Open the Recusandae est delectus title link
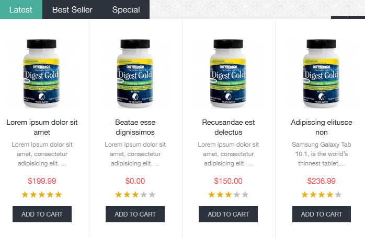Viewport: 365px width, 239px height. tap(228, 127)
